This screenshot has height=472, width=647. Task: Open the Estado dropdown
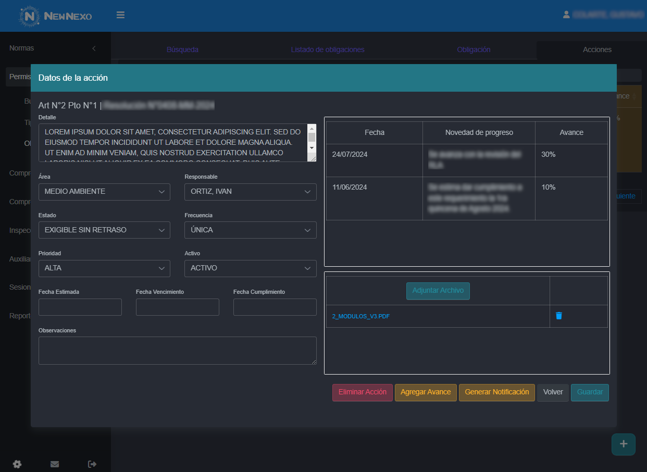coord(104,230)
